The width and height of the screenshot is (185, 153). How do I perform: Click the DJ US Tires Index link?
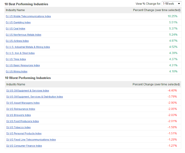click(x=16, y=59)
